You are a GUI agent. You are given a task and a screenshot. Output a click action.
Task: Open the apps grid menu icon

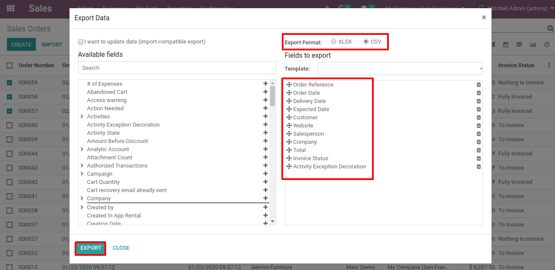tap(11, 8)
